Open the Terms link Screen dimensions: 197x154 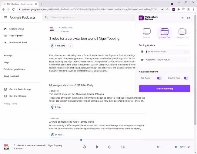(x=14, y=104)
